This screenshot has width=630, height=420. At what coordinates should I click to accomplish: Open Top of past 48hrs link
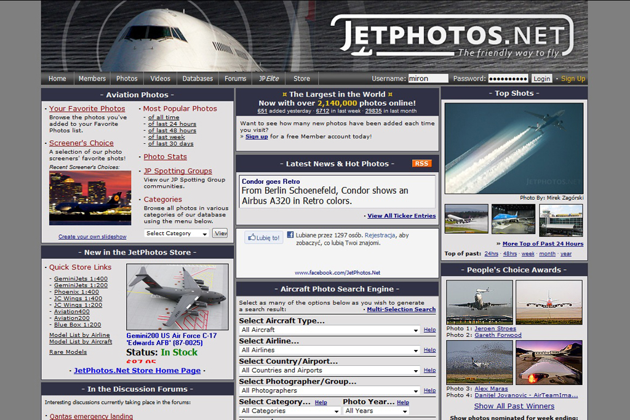click(x=510, y=254)
